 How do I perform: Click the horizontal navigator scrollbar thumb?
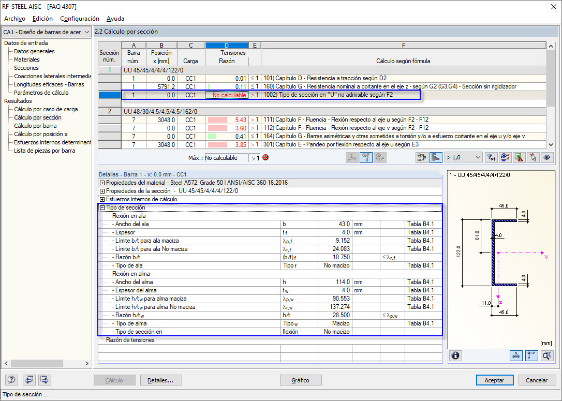point(37,363)
